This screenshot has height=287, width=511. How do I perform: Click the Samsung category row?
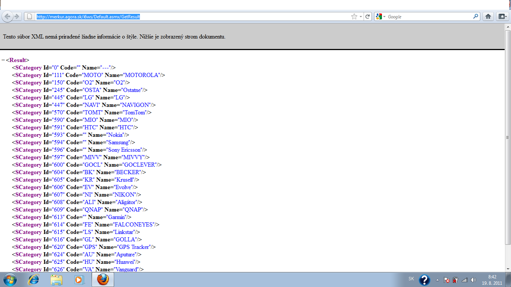74,142
